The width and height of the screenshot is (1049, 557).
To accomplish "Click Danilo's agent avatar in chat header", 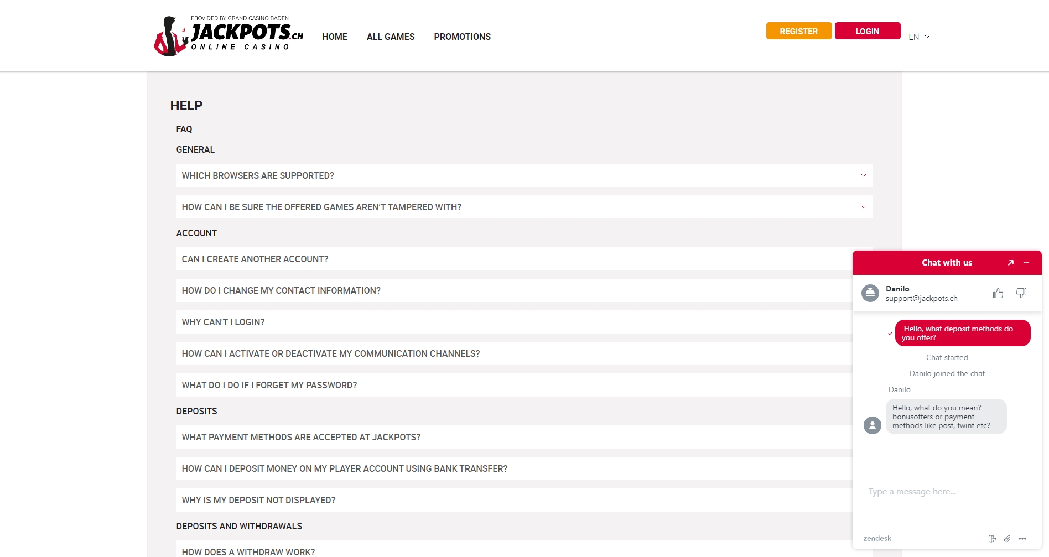I will 870,293.
